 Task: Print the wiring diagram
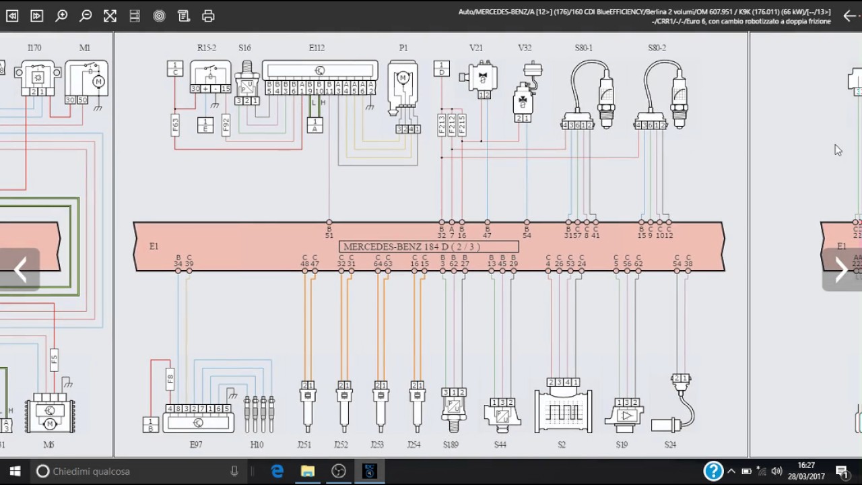208,16
